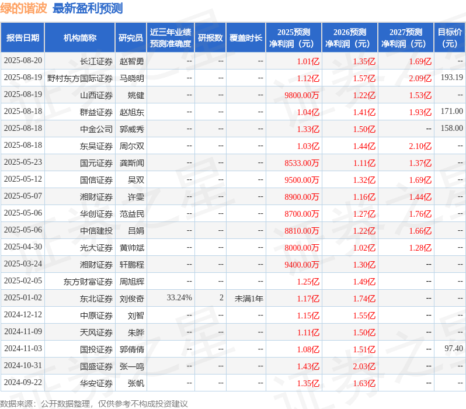Select 群益证券 cell

pos(96,112)
